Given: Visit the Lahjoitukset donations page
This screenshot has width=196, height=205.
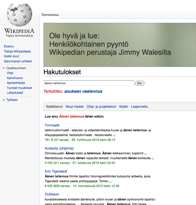Looking at the screenshot, I should 15,93.
